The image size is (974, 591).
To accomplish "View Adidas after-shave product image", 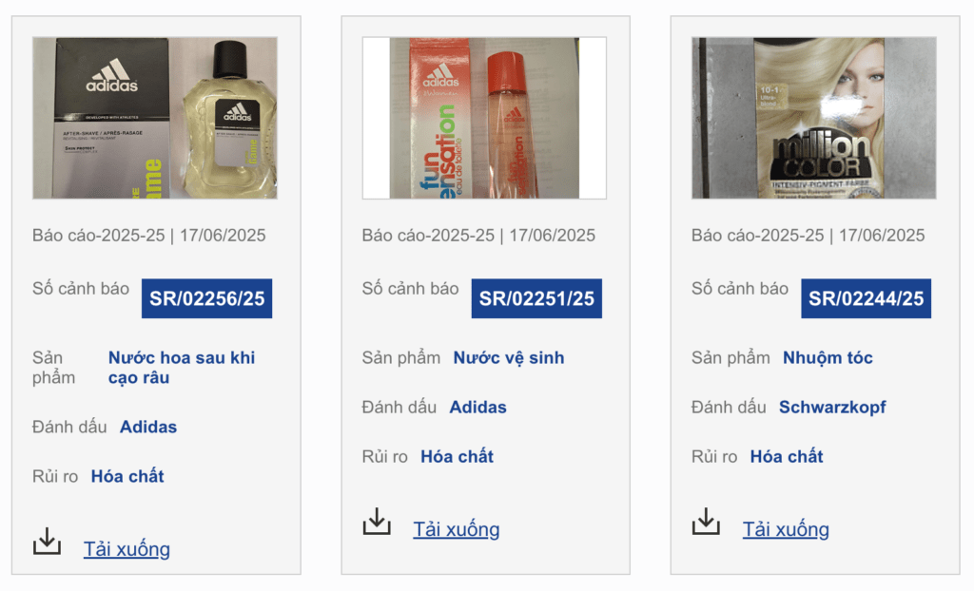I will click(155, 118).
